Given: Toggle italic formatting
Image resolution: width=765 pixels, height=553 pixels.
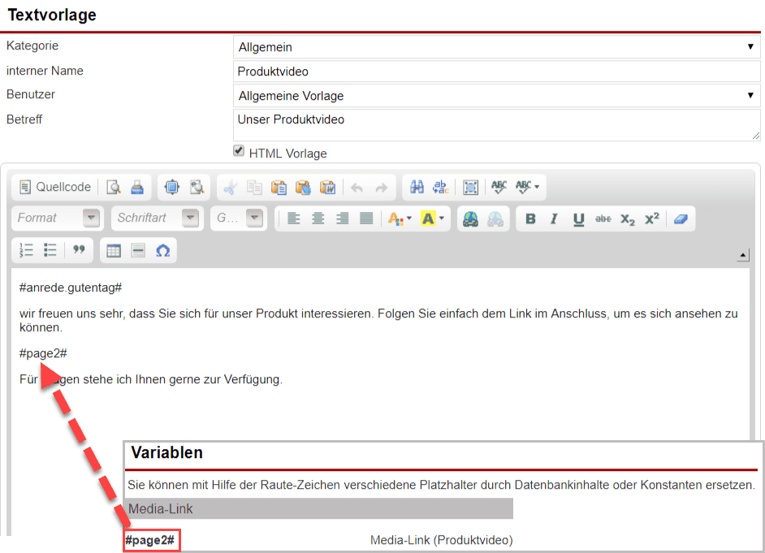Looking at the screenshot, I should [554, 218].
